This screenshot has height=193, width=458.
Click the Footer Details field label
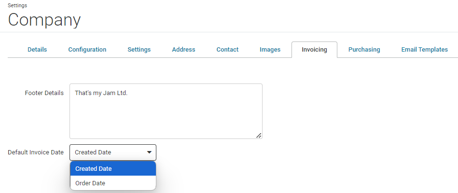[x=44, y=93]
